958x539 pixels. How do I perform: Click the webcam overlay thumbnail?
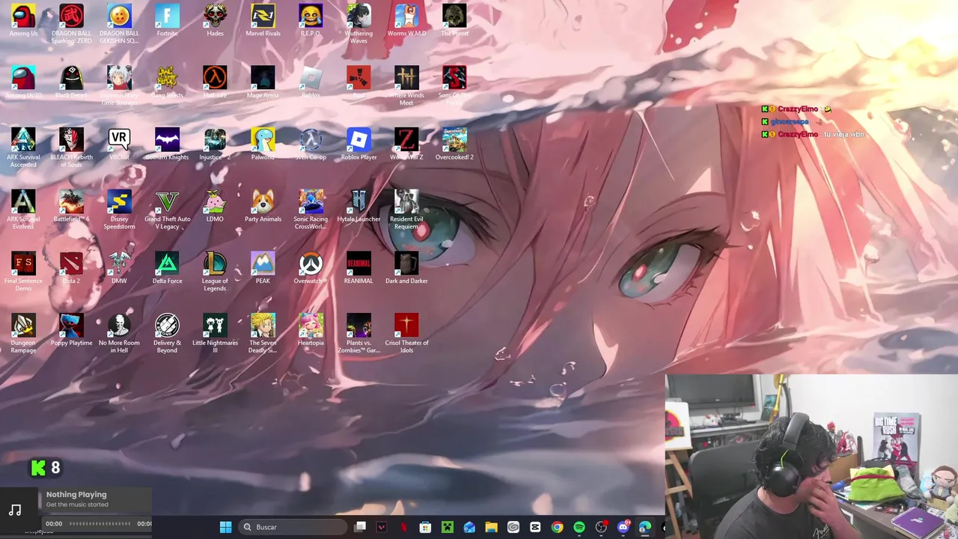811,456
